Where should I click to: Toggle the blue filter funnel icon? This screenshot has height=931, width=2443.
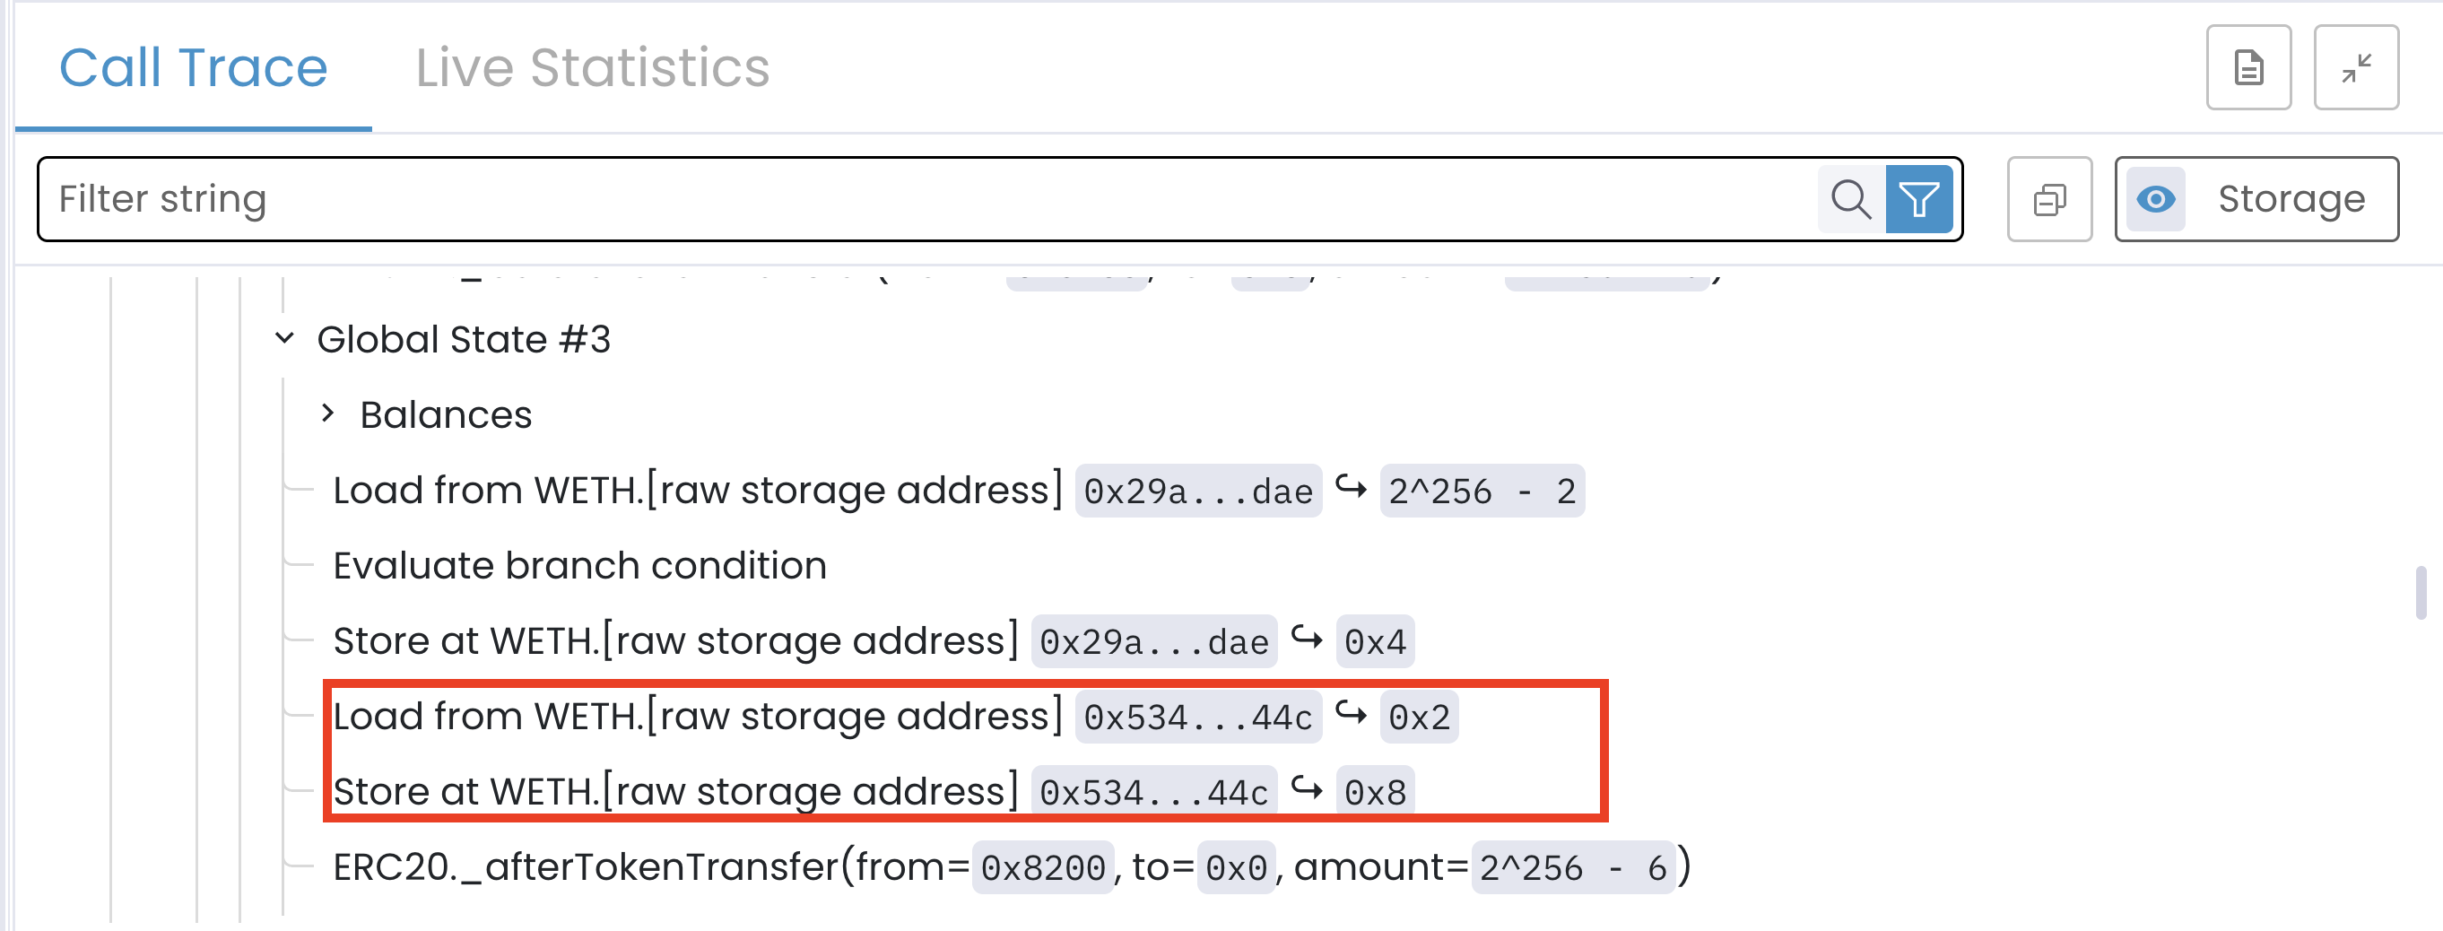pyautogui.click(x=1918, y=199)
